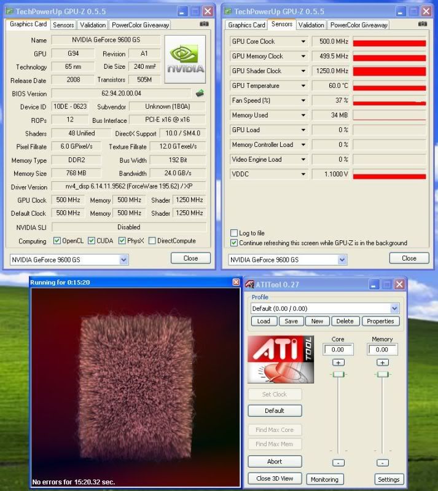
Task: Uncheck Continue refreshing in background option
Action: pos(234,243)
